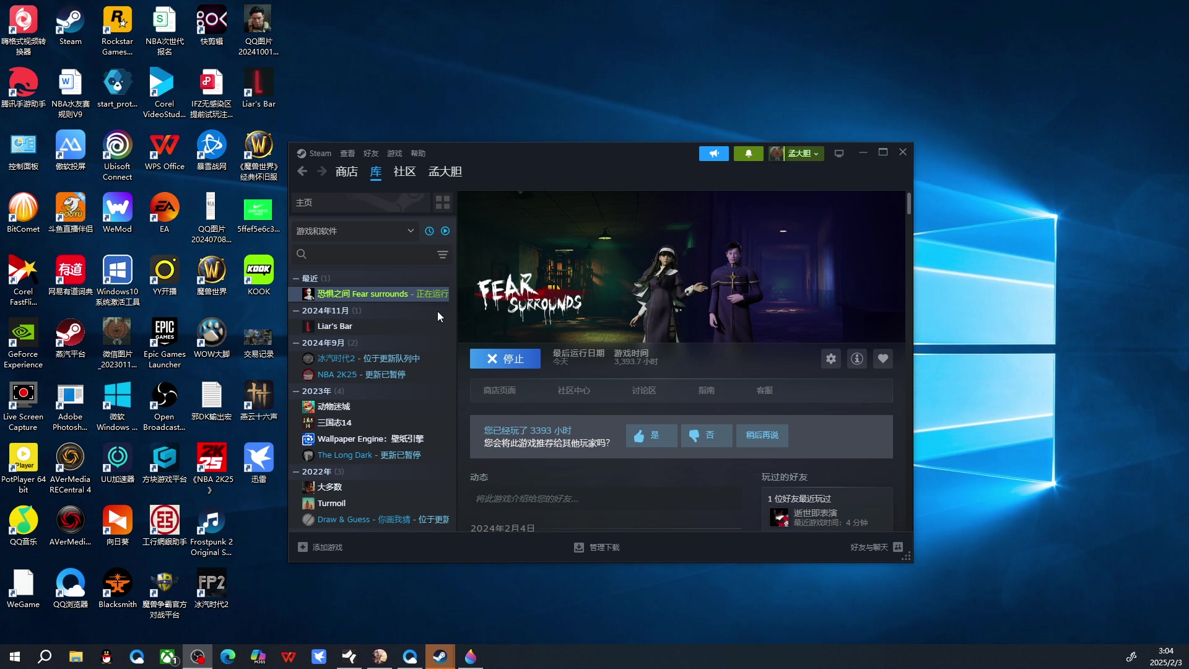Open Windows Start menu
This screenshot has width=1189, height=669.
[x=15, y=657]
